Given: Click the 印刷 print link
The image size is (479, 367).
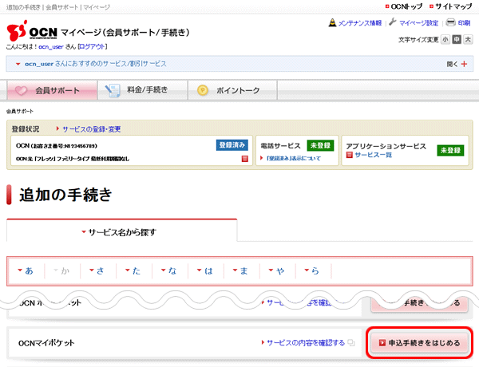Looking at the screenshot, I should click(x=464, y=23).
